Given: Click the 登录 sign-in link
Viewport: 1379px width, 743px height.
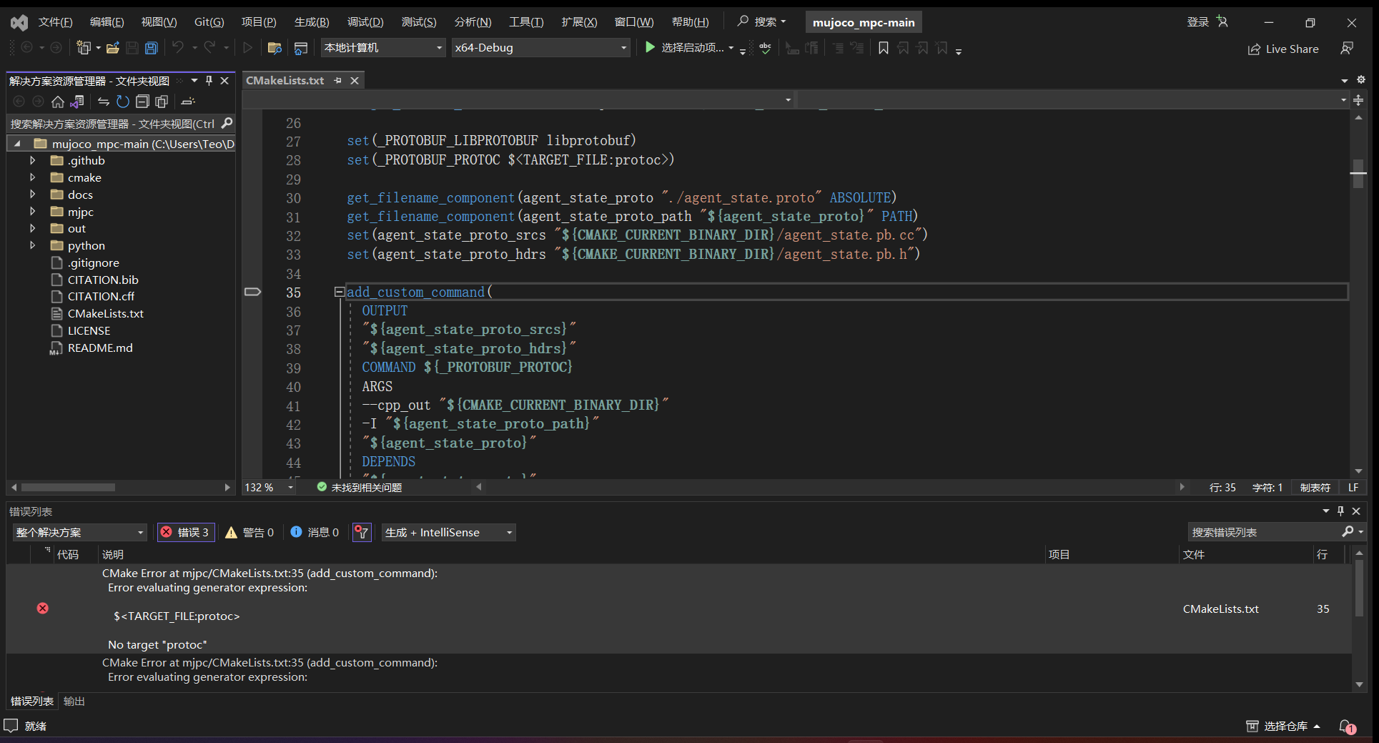Looking at the screenshot, I should [1197, 21].
